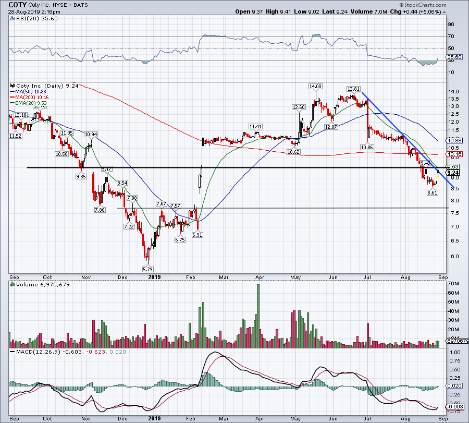This screenshot has width=469, height=423.
Task: Click the Volume 7.0M header value
Action: click(369, 11)
